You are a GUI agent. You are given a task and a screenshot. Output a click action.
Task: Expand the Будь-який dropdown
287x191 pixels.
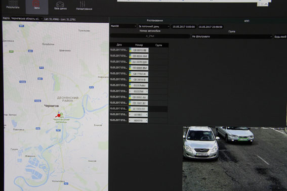(280, 37)
